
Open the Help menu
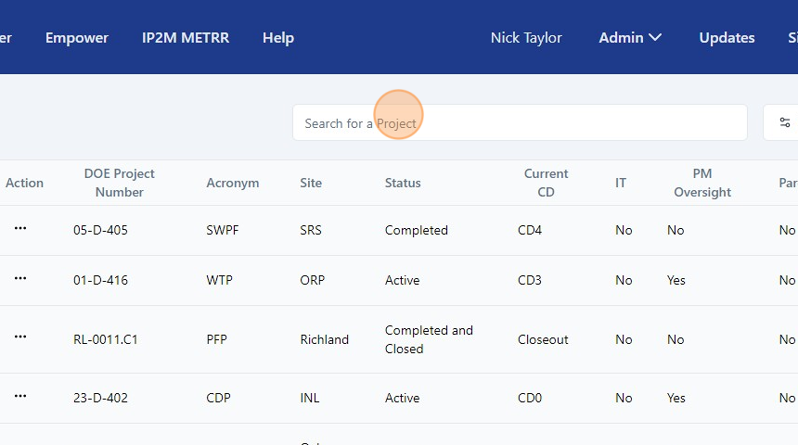click(x=278, y=38)
